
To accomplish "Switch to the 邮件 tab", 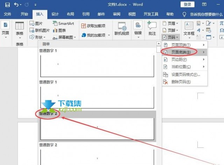I will 101,14.
